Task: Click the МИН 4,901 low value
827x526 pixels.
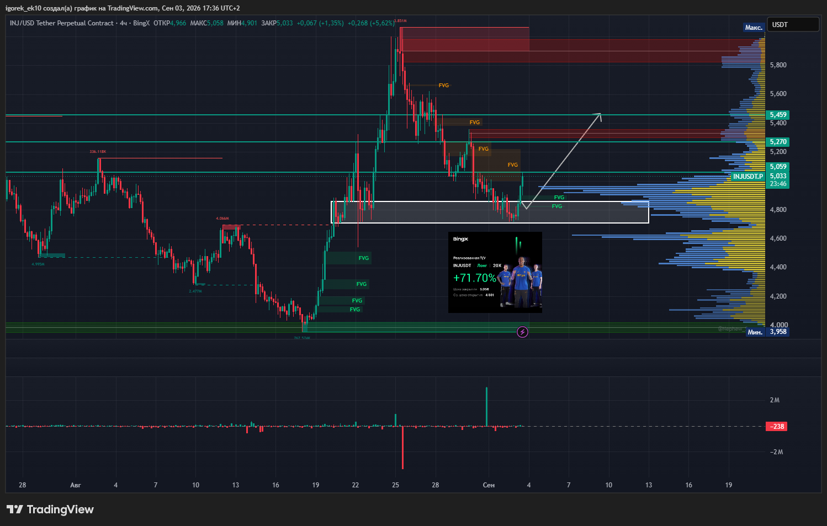Action: tap(242, 23)
